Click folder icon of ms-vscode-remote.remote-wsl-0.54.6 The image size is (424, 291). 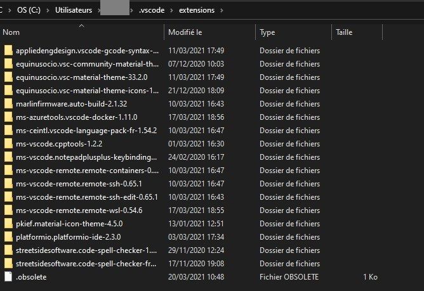point(8,210)
